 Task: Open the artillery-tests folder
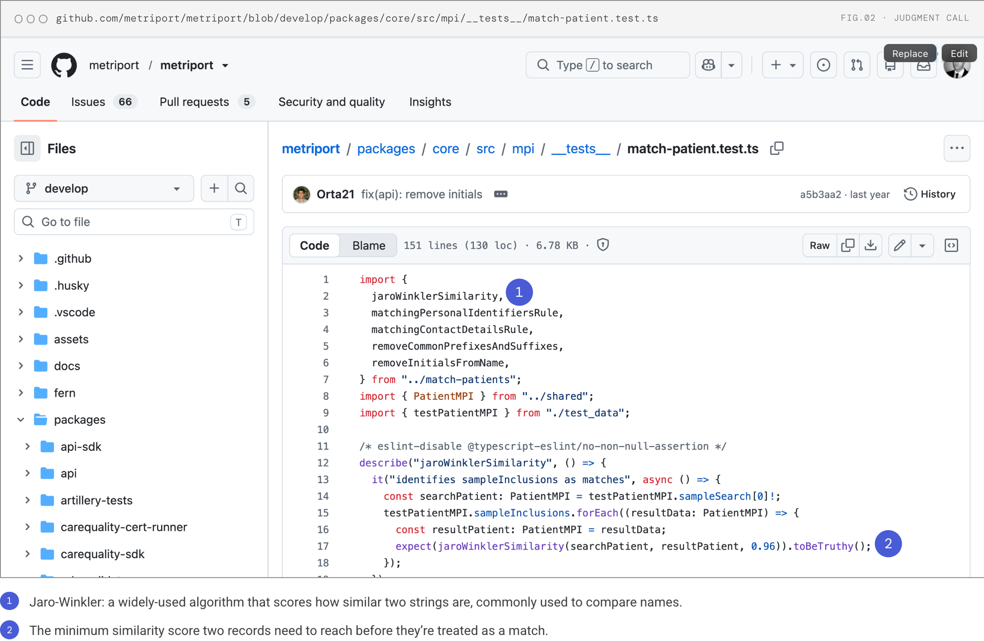coord(96,500)
